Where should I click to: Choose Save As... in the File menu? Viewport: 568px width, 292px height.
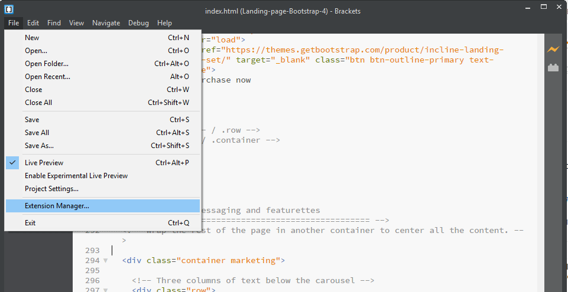click(x=103, y=146)
